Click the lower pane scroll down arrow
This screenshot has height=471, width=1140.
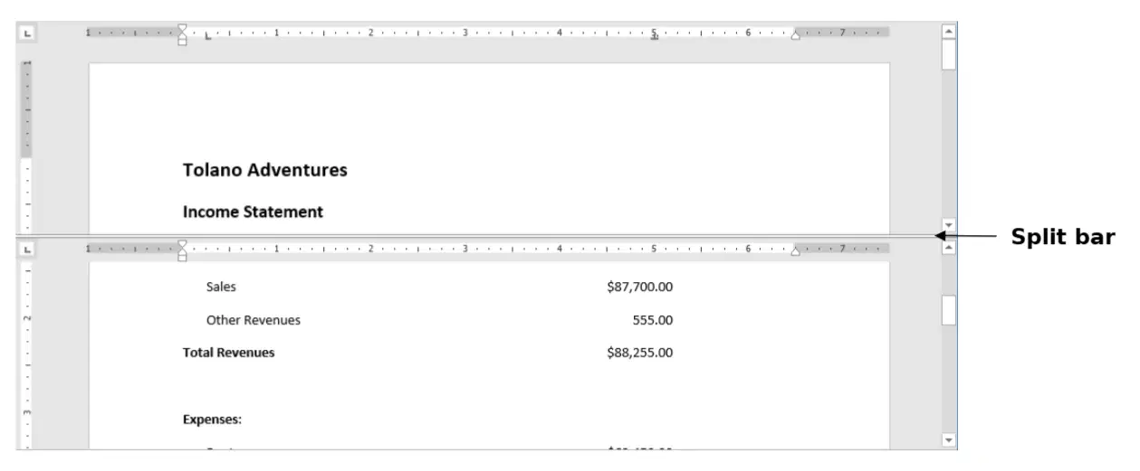pyautogui.click(x=949, y=440)
